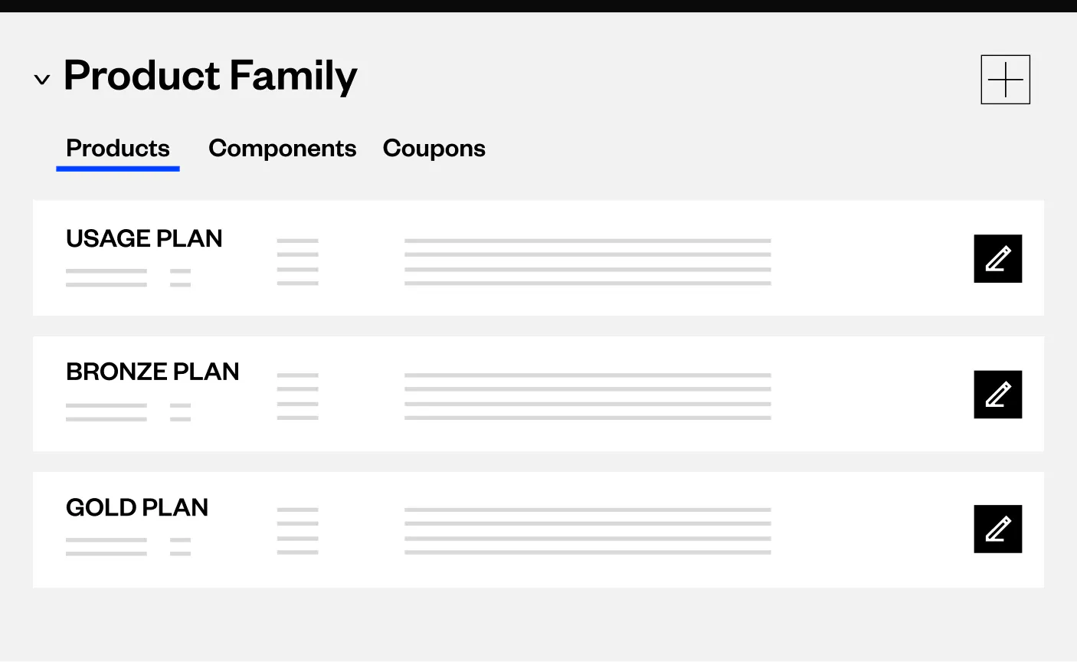Select the Gold Plan long description lines
The width and height of the screenshot is (1077, 662).
tap(588, 530)
